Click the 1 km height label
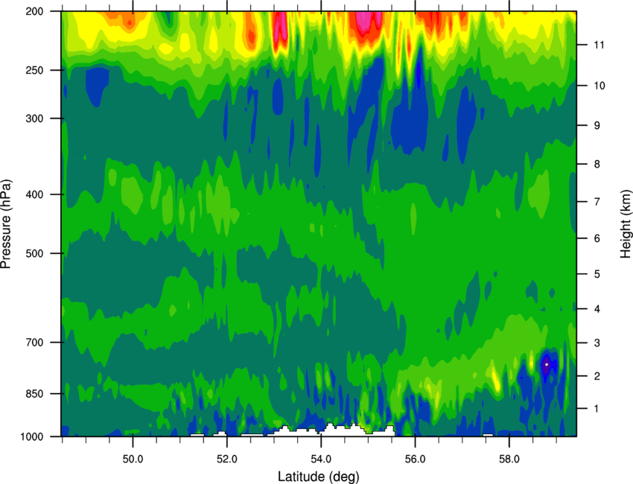The height and width of the screenshot is (484, 633). click(597, 409)
